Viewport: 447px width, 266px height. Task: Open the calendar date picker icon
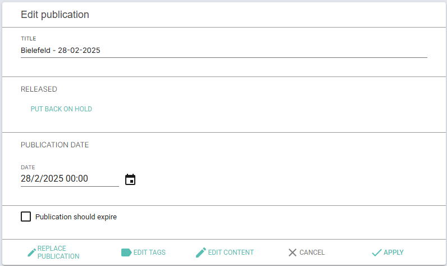pyautogui.click(x=130, y=179)
